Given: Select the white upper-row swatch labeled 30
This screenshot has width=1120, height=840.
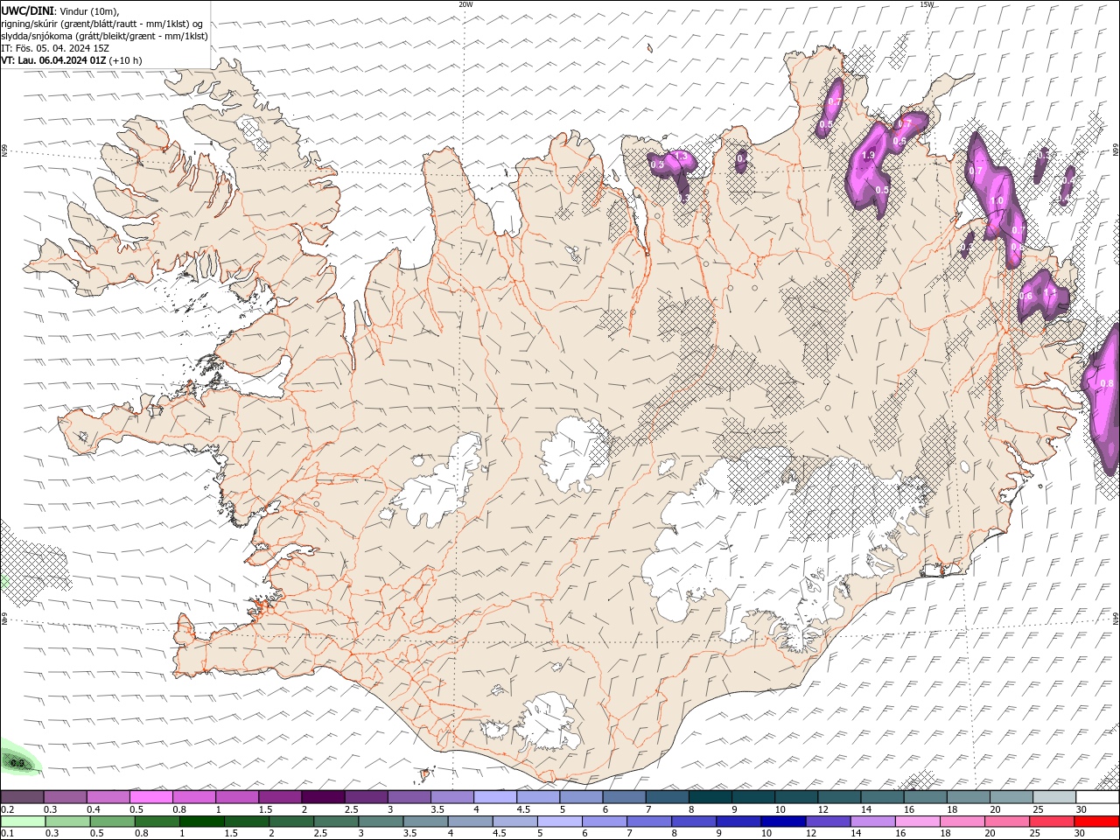Looking at the screenshot, I should pos(1098,797).
